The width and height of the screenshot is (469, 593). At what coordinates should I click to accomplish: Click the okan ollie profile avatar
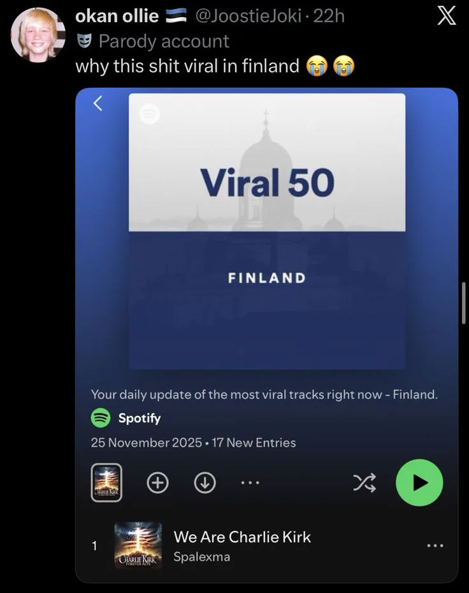point(38,35)
